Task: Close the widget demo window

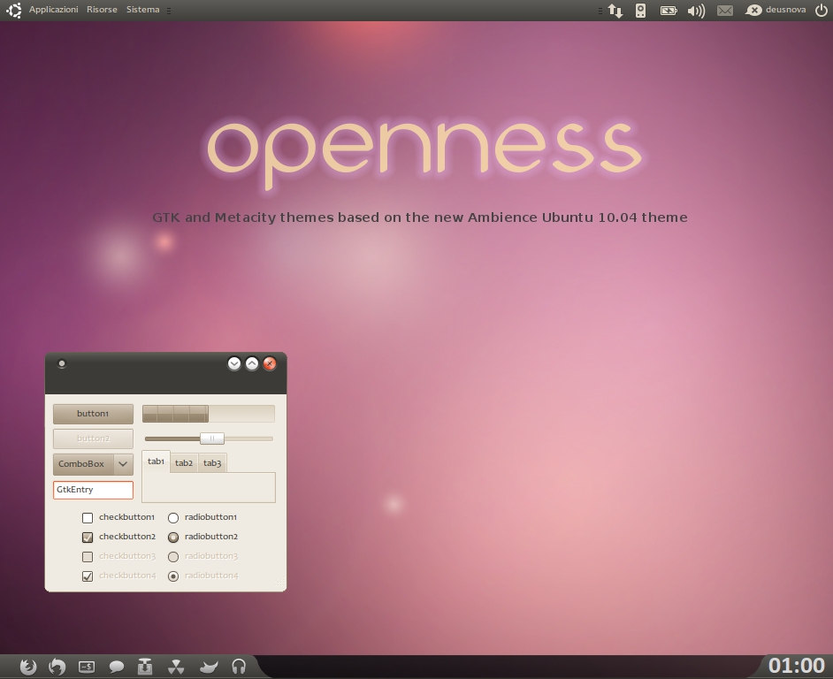Action: coord(270,364)
